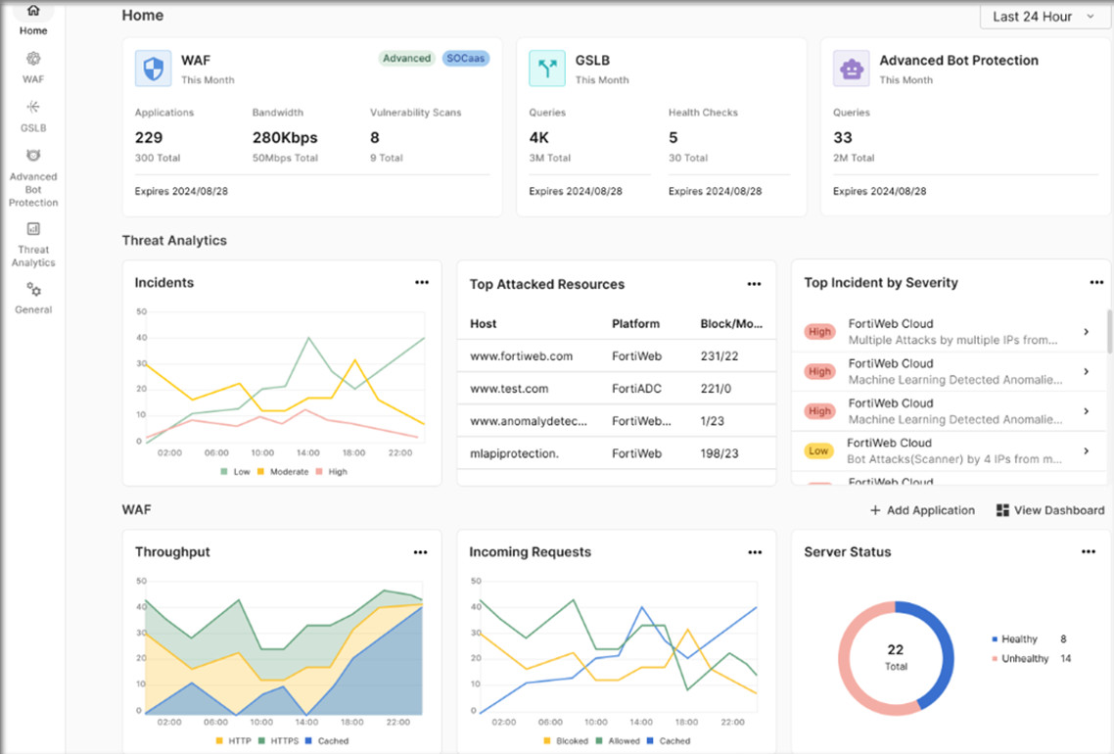Toggle the Low series in Incidents legend
This screenshot has height=754, width=1114.
pyautogui.click(x=235, y=472)
